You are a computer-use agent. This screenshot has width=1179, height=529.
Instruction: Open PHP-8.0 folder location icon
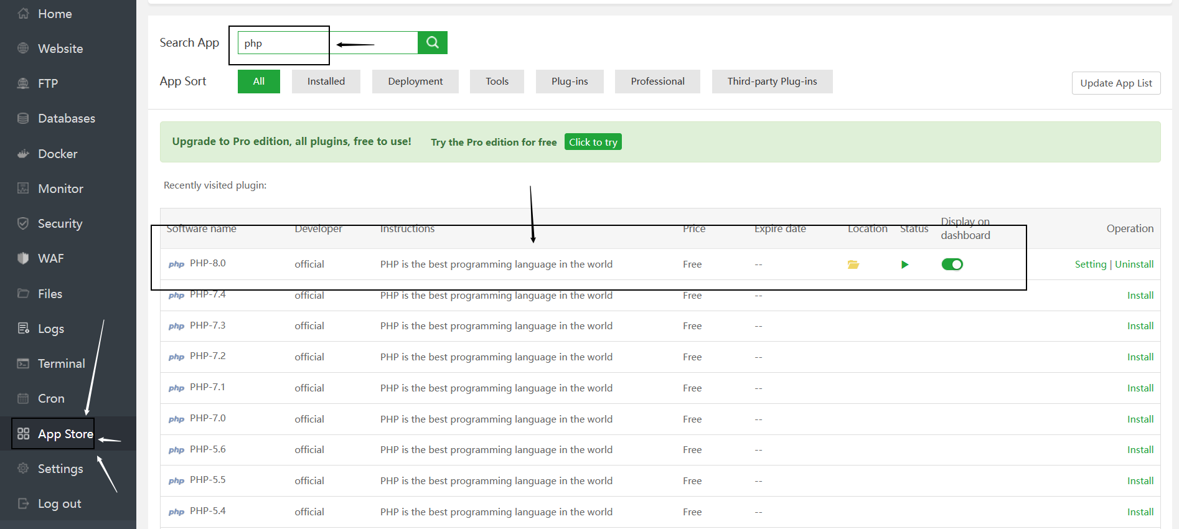853,264
